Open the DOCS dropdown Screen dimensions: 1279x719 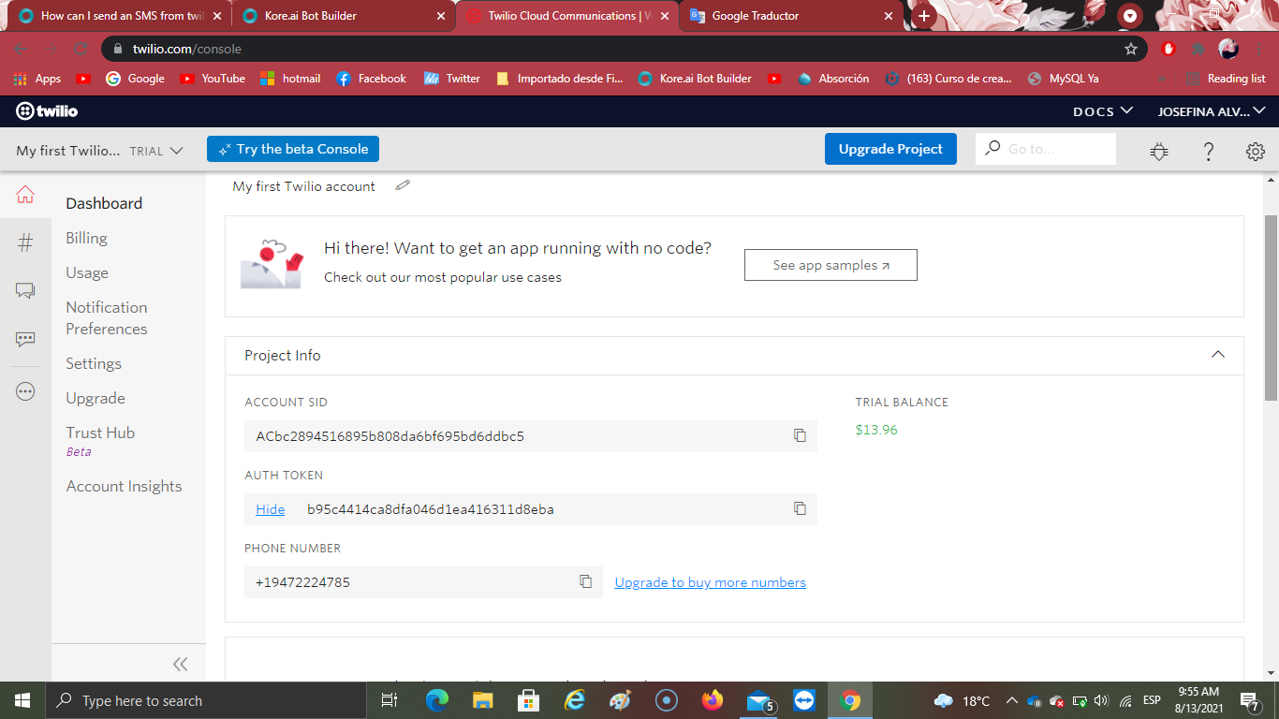pos(1103,111)
